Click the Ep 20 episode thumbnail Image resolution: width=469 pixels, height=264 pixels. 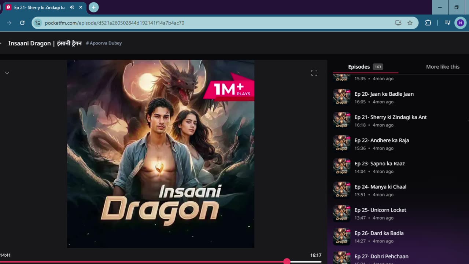point(341,97)
